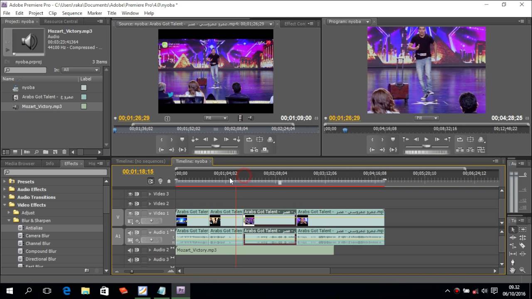
Task: Expand the Audio 2 track
Action: pos(150,250)
